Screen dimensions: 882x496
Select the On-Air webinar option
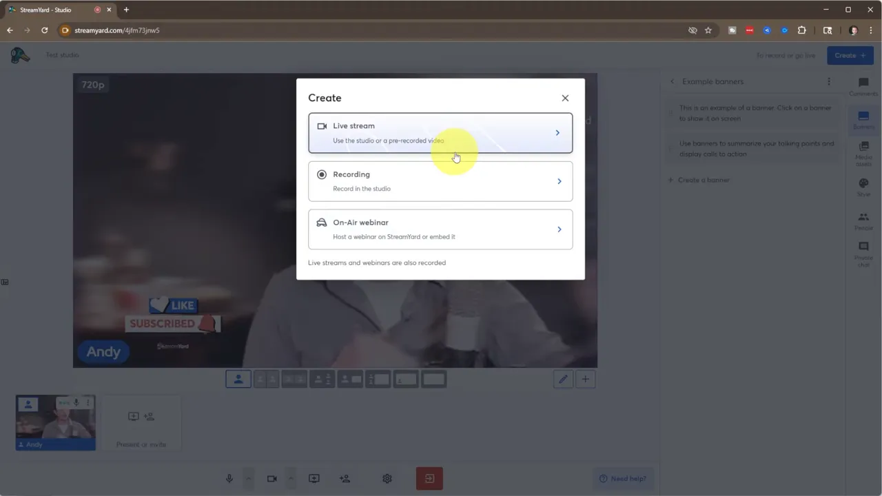[x=440, y=229]
